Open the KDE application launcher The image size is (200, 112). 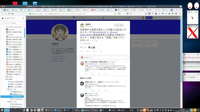[2, 110]
